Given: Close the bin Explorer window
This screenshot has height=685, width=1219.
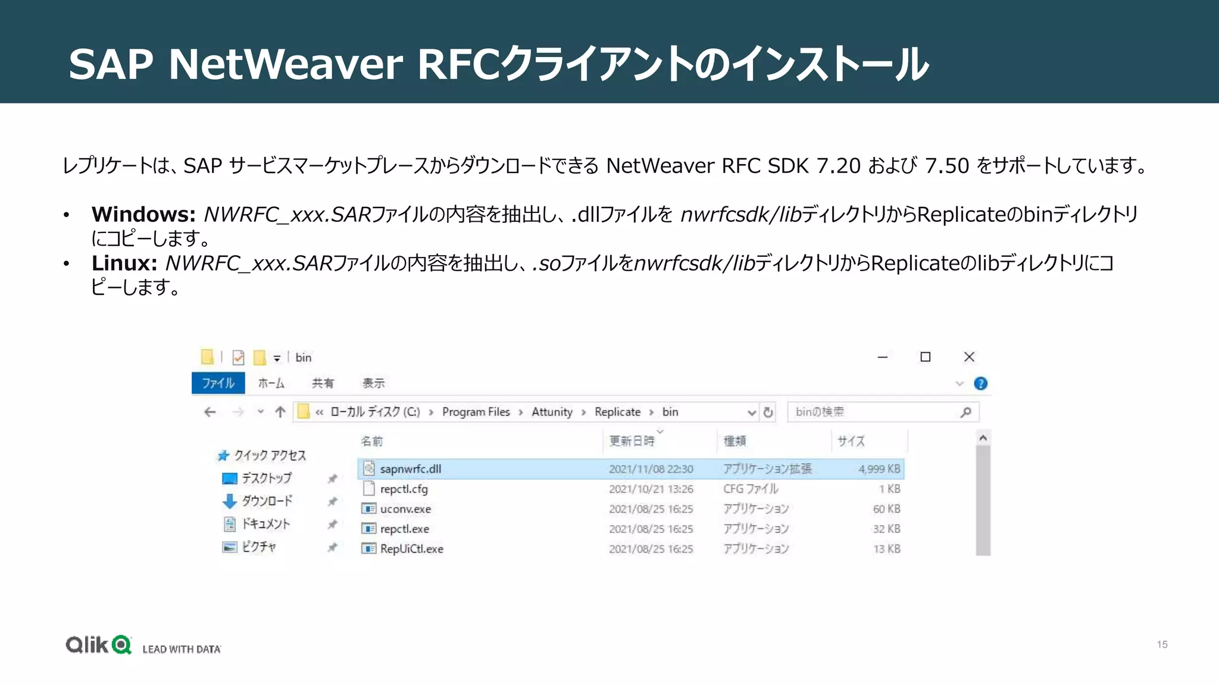Looking at the screenshot, I should click(969, 357).
